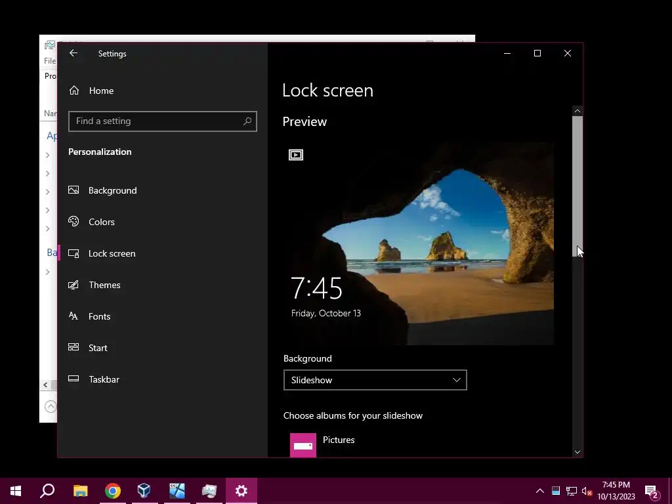Click the scrollbar up arrow in Settings
This screenshot has width=672, height=504.
(x=577, y=111)
